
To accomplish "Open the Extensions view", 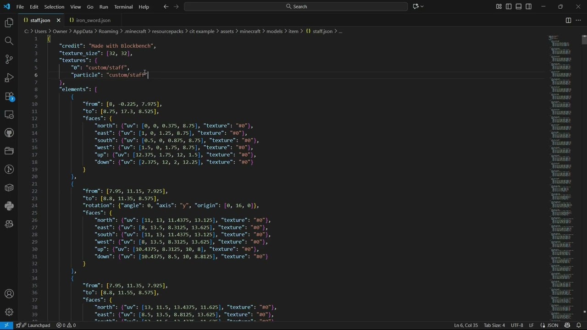I will tap(9, 96).
